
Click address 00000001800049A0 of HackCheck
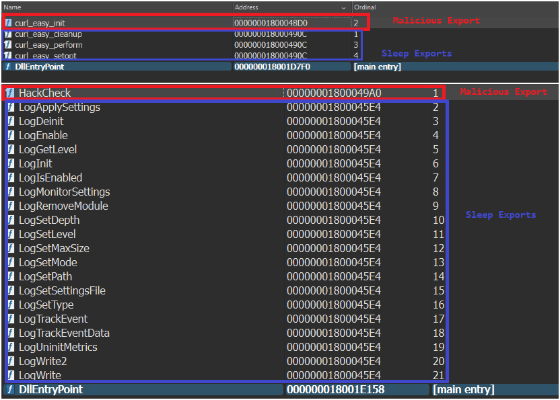(x=334, y=93)
